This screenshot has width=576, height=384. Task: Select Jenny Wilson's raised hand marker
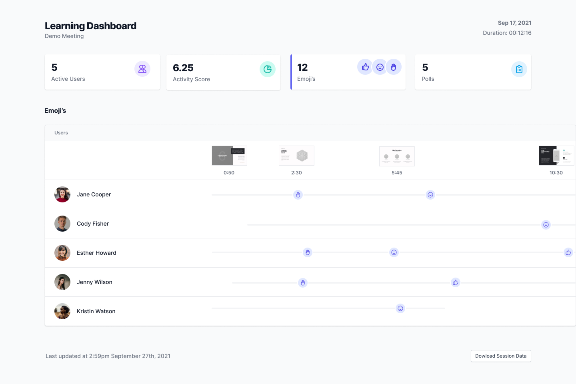coord(303,283)
